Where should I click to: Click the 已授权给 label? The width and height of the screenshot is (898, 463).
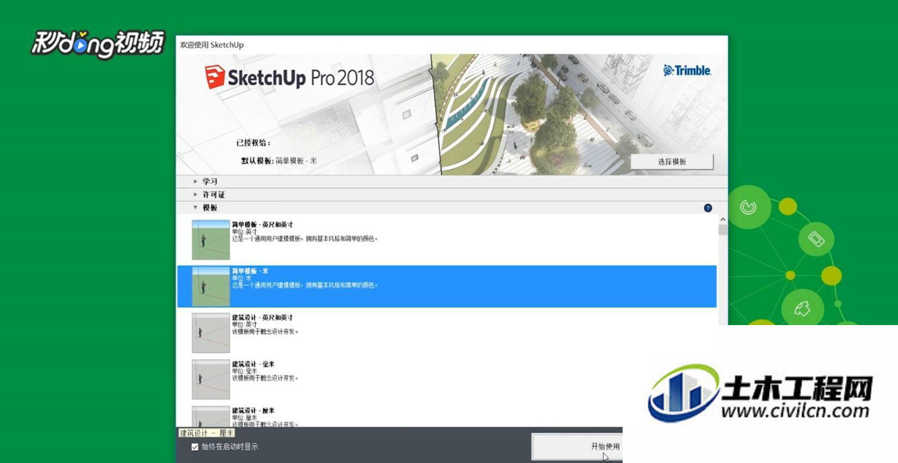(253, 143)
